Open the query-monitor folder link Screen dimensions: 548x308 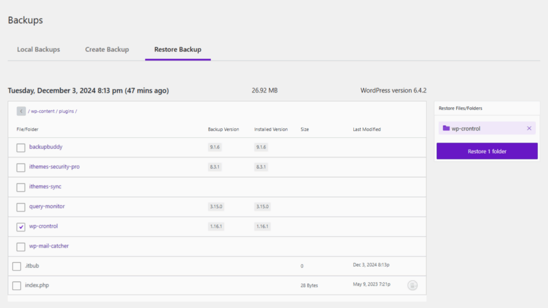(47, 206)
